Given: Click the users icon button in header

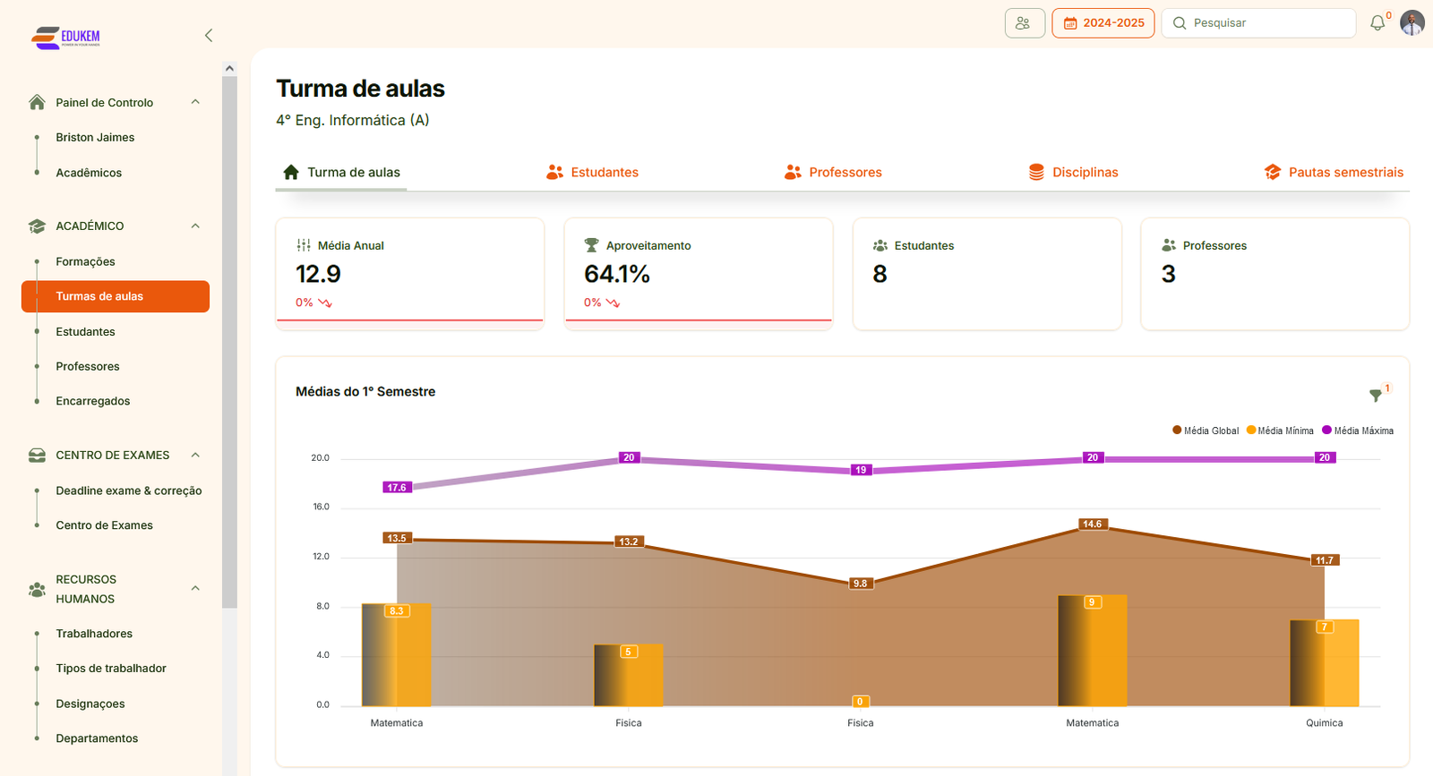Looking at the screenshot, I should (1024, 23).
